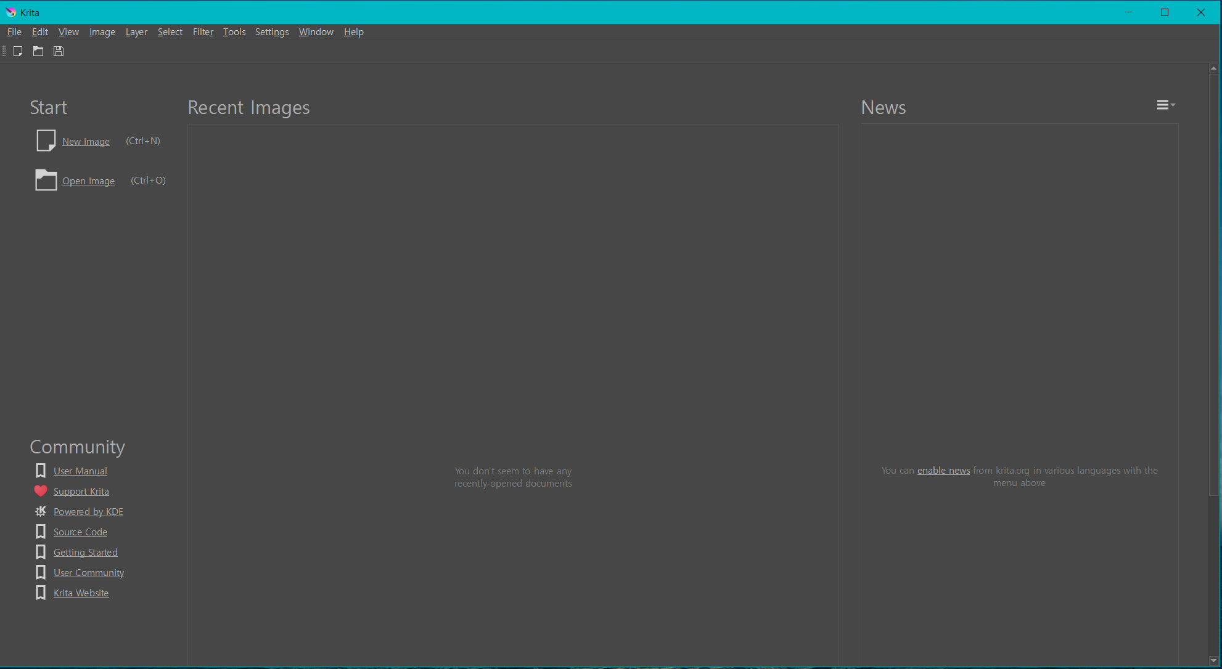Open the Filter menu
The height and width of the screenshot is (669, 1222).
coord(203,32)
